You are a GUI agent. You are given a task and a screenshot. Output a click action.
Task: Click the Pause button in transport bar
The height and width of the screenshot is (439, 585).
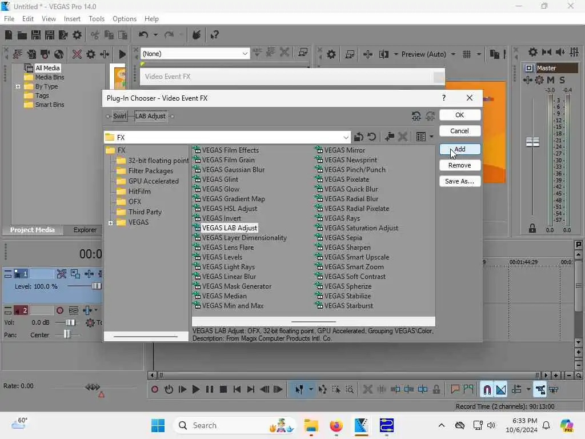click(209, 390)
